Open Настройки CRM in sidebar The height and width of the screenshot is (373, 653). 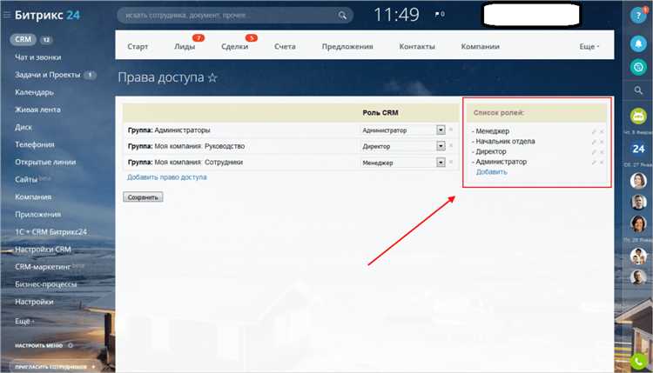[x=43, y=250]
